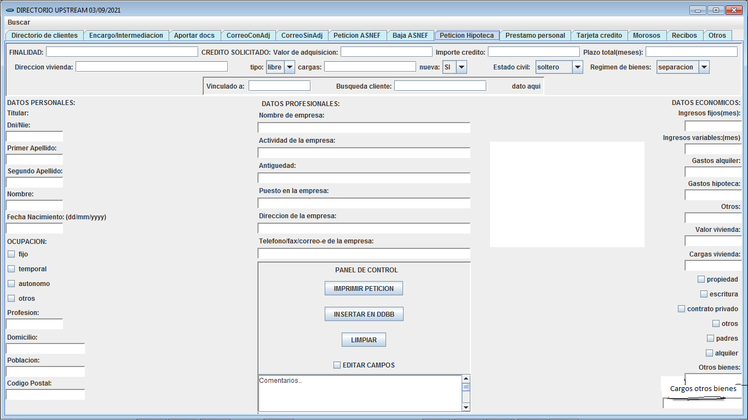Click the comments scrollbar down arrow
This screenshot has height=420, width=748.
(x=466, y=407)
